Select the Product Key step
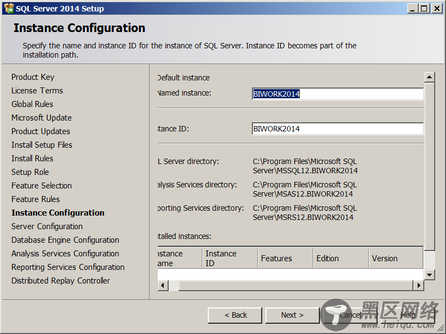This screenshot has width=446, height=334. point(33,77)
